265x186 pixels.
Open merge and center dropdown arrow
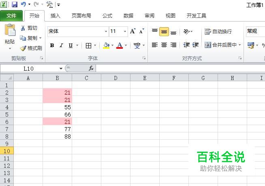(239, 45)
